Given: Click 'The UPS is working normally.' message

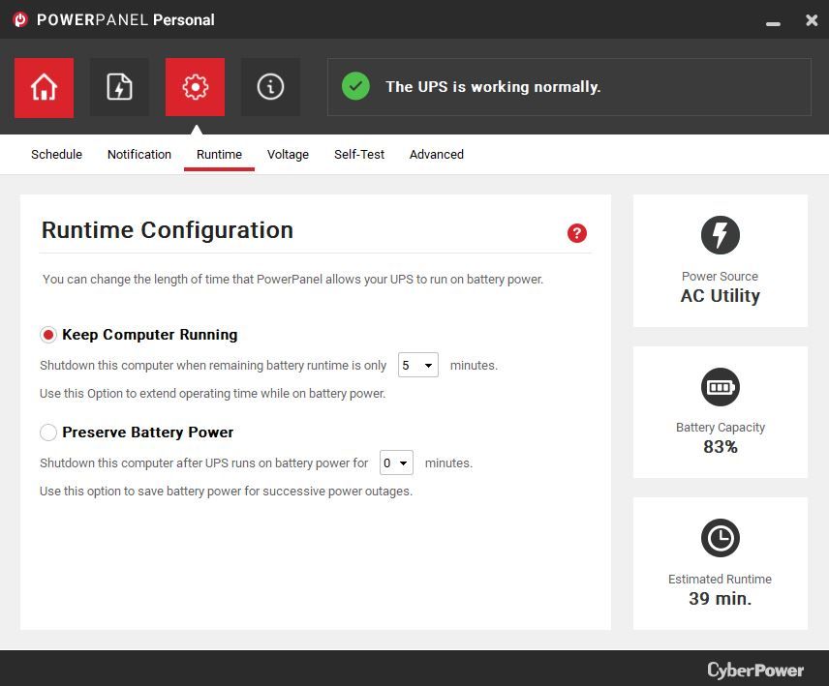Looking at the screenshot, I should [x=493, y=87].
